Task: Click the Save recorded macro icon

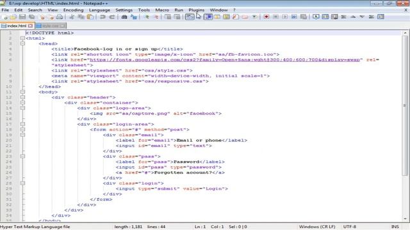Action: [x=304, y=17]
